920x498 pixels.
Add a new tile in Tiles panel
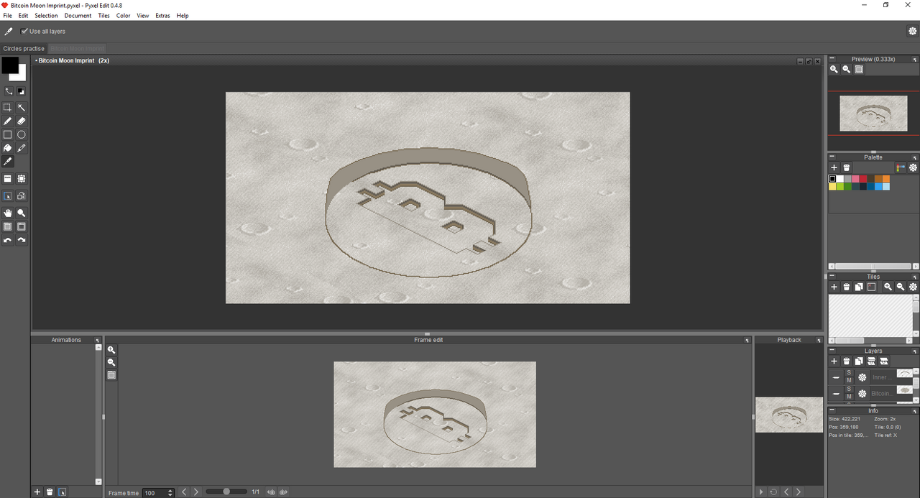point(834,287)
